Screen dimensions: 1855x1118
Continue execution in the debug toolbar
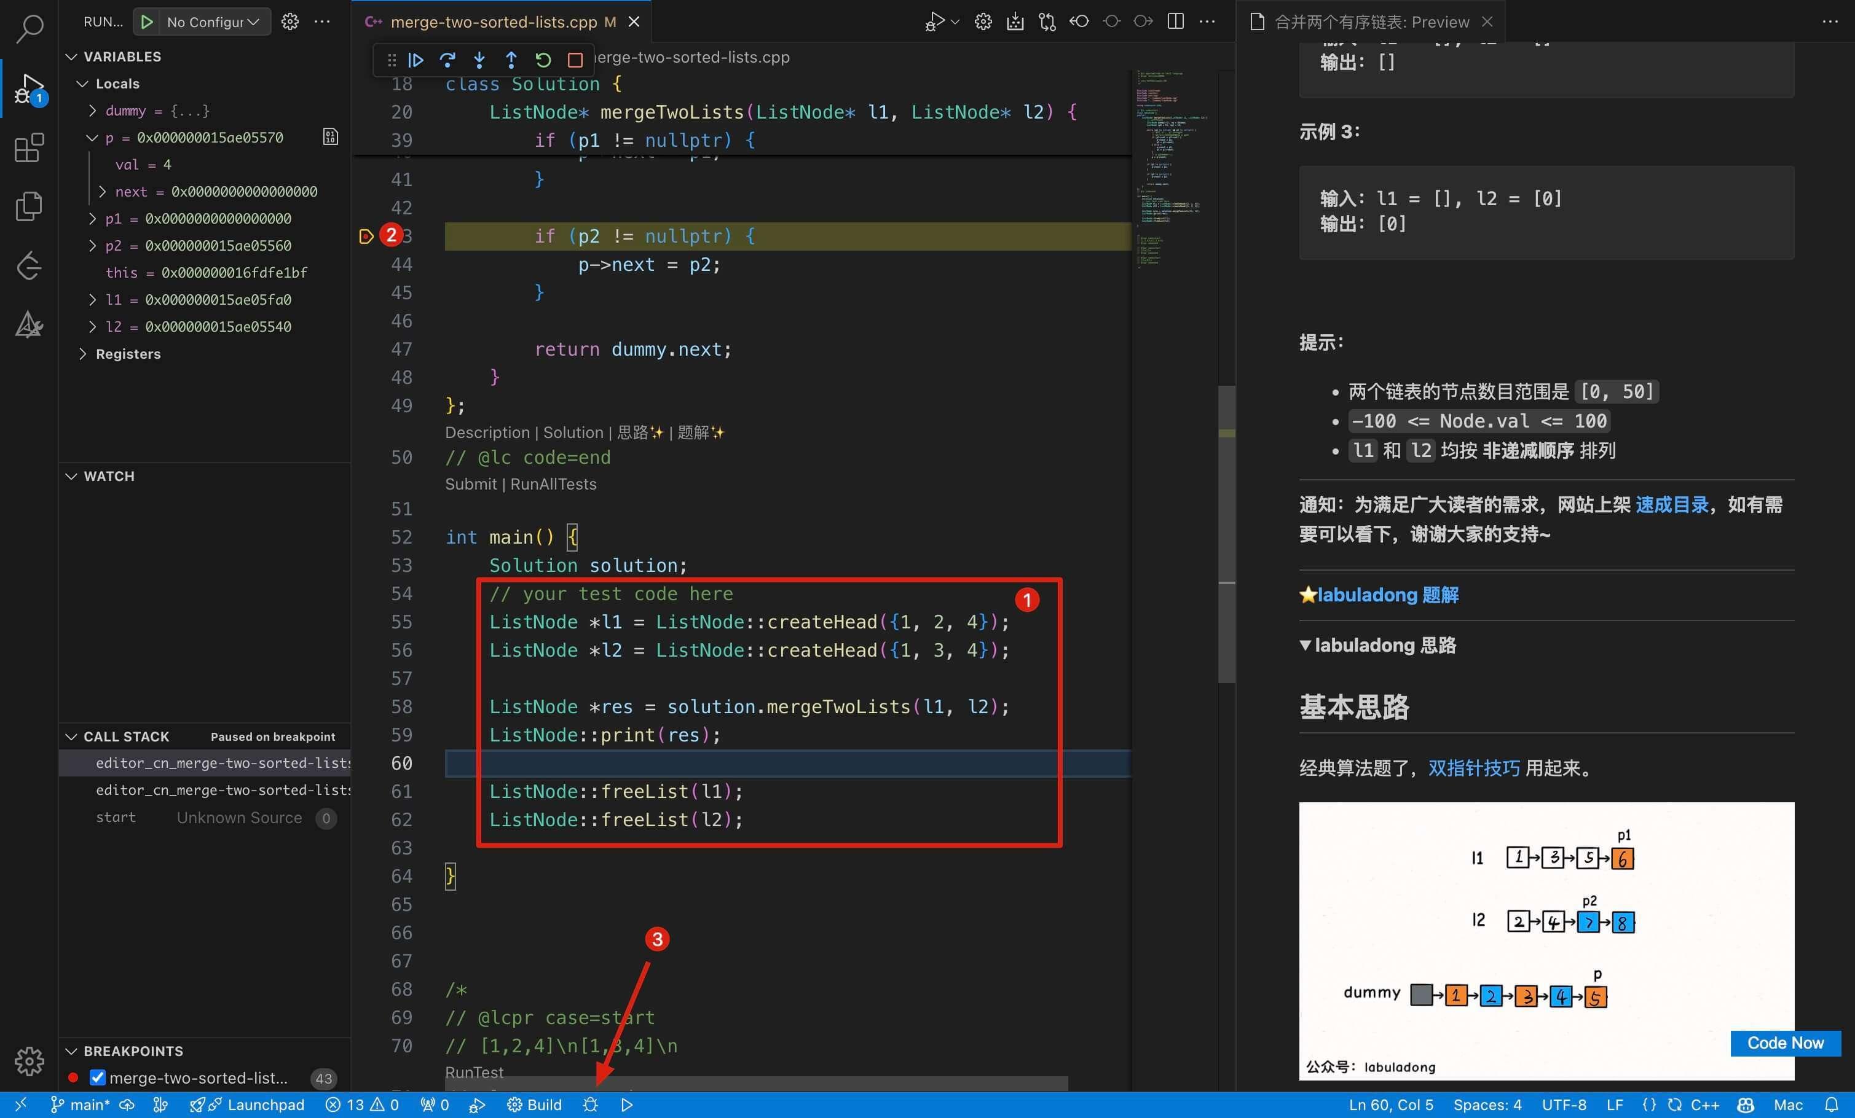click(x=416, y=60)
